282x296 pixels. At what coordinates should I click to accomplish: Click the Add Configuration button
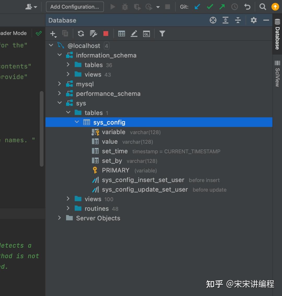point(75,7)
